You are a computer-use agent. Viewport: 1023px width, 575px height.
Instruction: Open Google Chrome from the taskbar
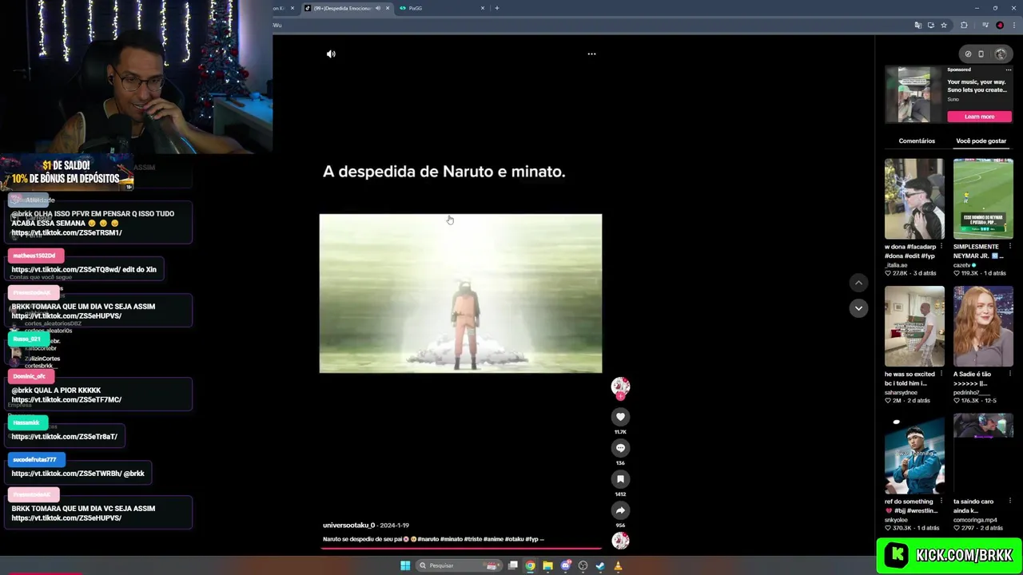530,565
